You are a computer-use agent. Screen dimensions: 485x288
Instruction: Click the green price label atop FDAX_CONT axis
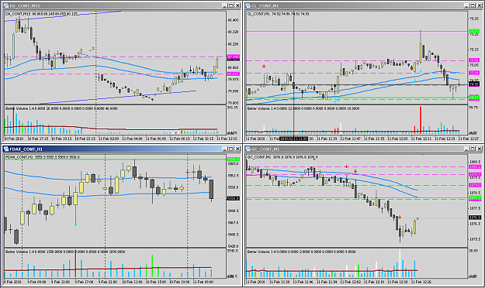(x=234, y=159)
